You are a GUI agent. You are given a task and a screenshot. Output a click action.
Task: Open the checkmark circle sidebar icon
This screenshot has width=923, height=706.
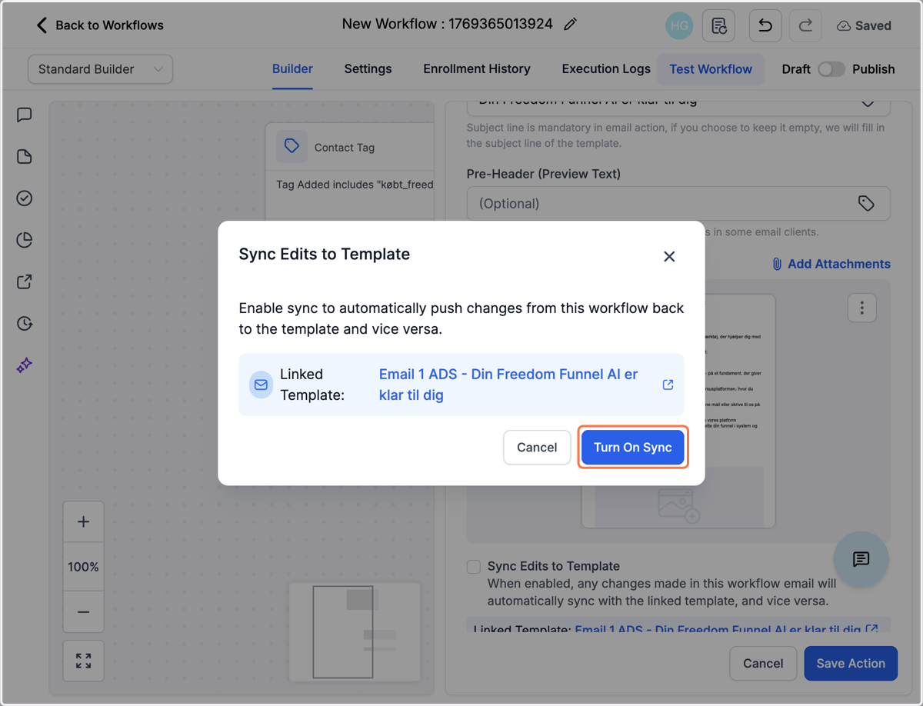(25, 198)
